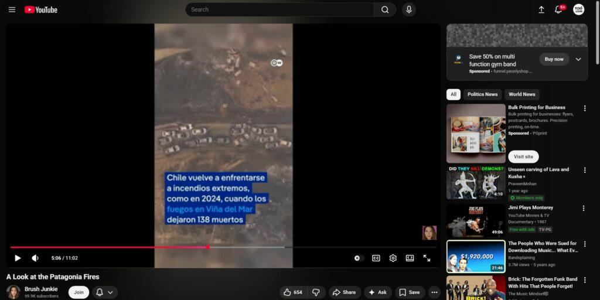
Task: Mute the video volume
Action: 35,258
